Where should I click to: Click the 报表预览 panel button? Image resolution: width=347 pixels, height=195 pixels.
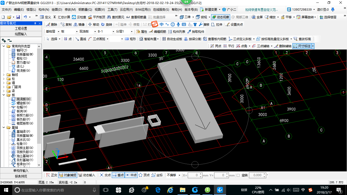[x=21, y=176]
